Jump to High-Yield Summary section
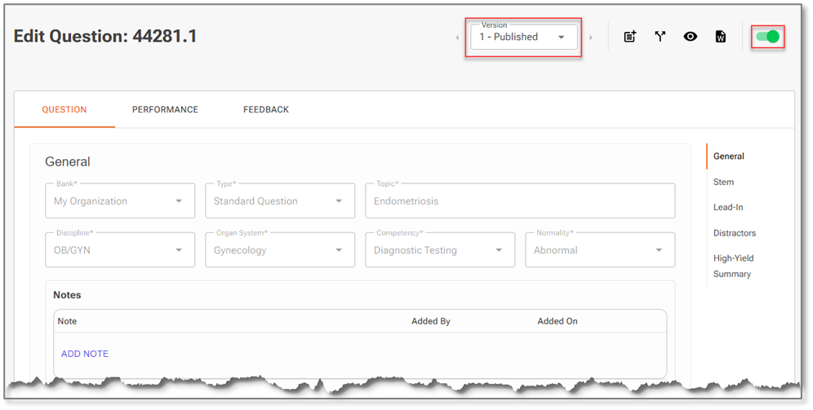 point(733,266)
